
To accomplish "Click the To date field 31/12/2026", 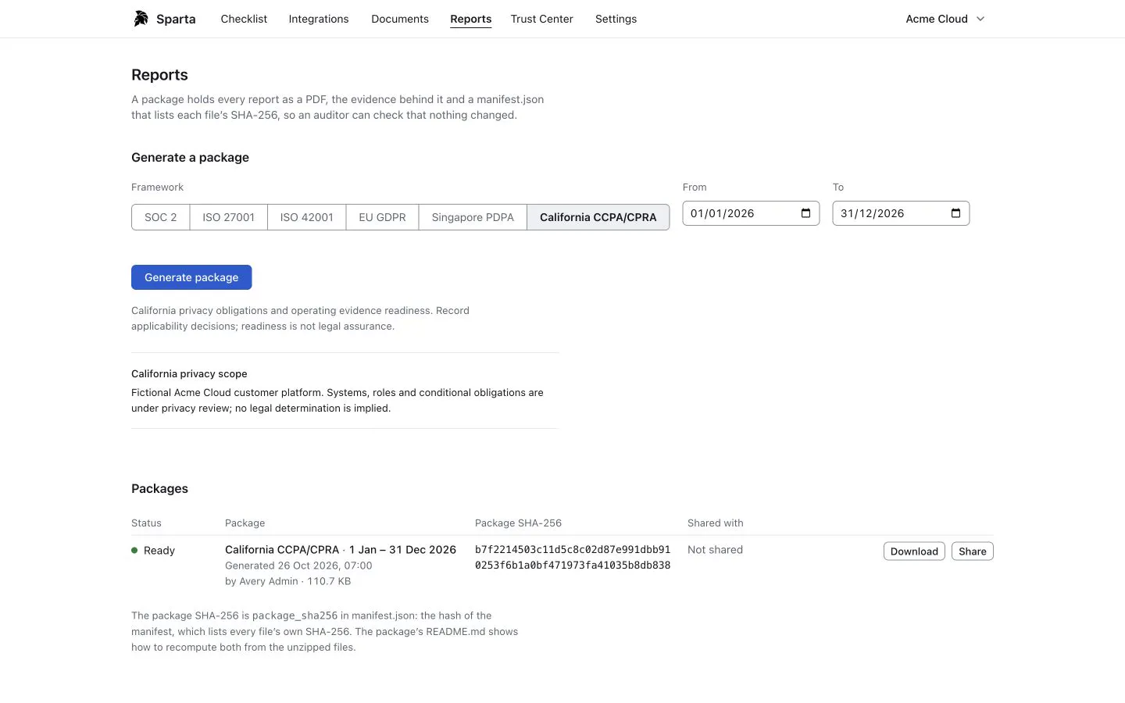I will [901, 213].
